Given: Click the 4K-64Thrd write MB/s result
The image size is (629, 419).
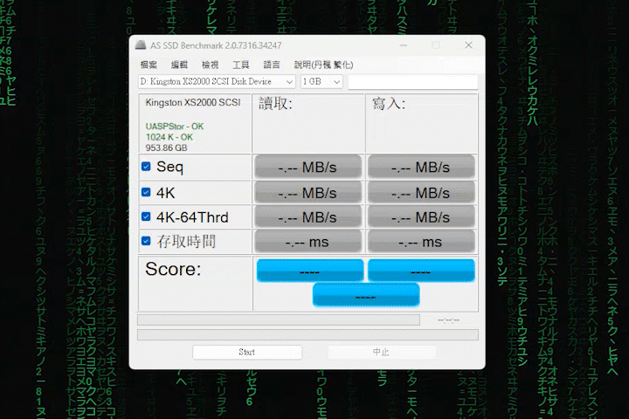Looking at the screenshot, I should (421, 216).
